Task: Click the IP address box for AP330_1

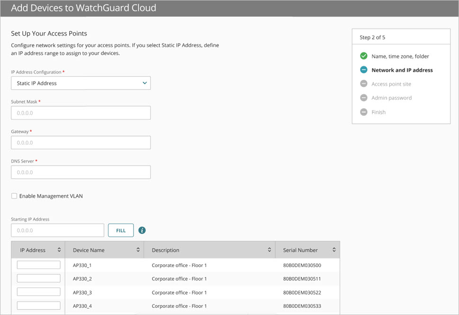Action: (38, 264)
